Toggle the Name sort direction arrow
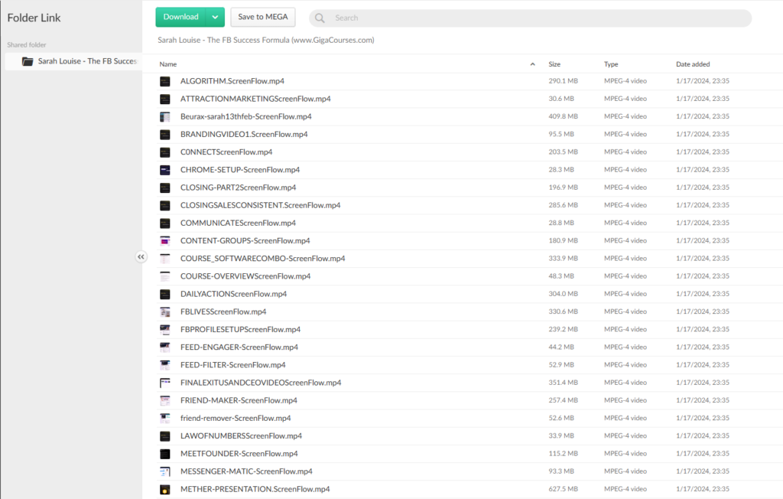Image resolution: width=783 pixels, height=499 pixels. point(532,64)
